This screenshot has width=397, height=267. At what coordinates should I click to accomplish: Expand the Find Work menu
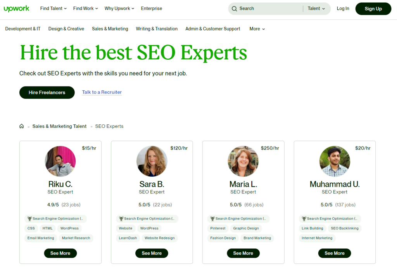pos(86,9)
